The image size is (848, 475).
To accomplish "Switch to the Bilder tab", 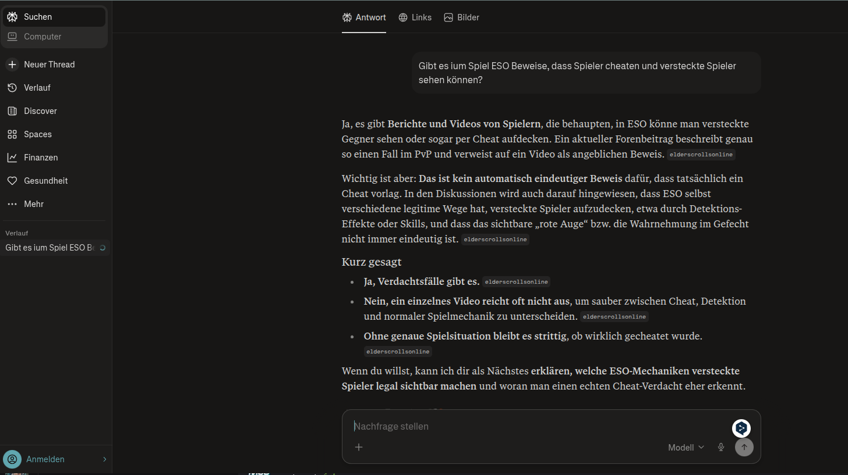I will [461, 17].
